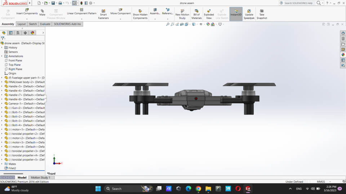Select Fillet2 feature in tree
This screenshot has height=194, width=346.
12,168
